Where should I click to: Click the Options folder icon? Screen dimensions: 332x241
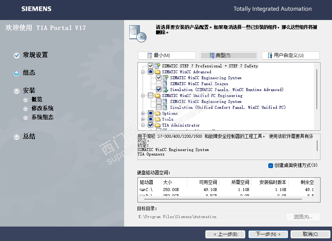pos(157,113)
